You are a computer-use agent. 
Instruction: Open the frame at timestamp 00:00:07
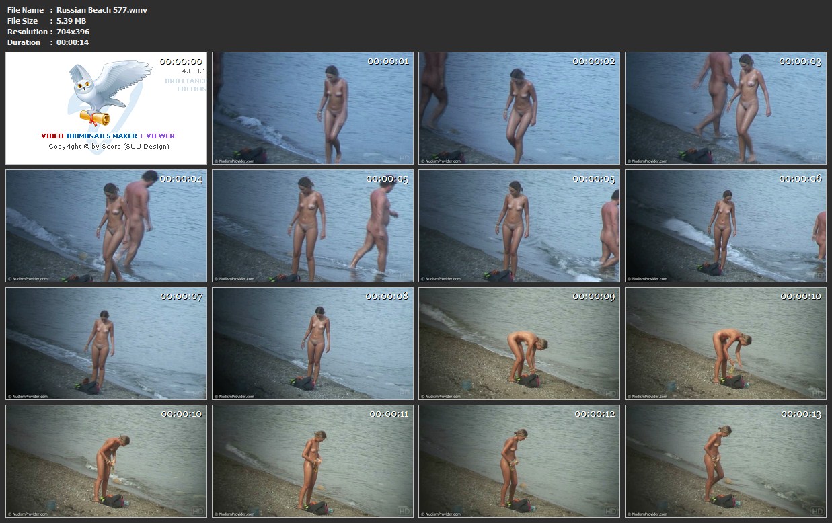coord(106,344)
